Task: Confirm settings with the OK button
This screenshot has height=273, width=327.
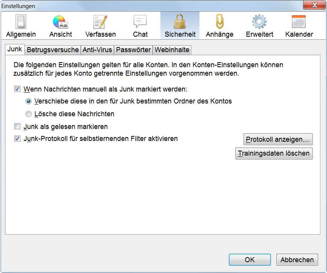Action: coord(250,259)
